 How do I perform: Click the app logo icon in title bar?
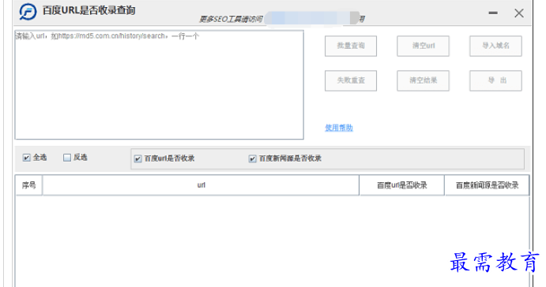pyautogui.click(x=28, y=12)
